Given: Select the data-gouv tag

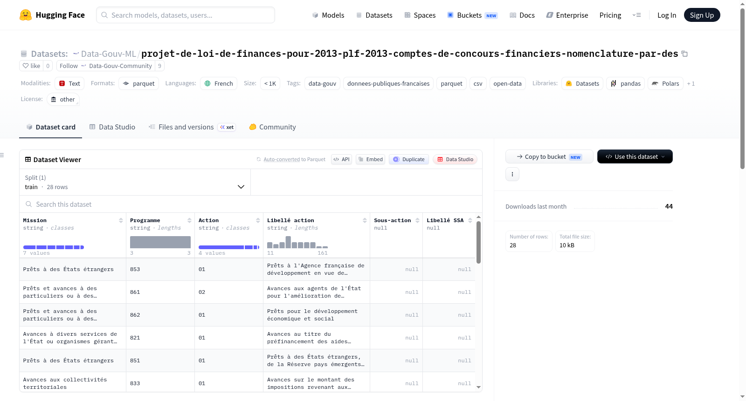Looking at the screenshot, I should (x=322, y=83).
